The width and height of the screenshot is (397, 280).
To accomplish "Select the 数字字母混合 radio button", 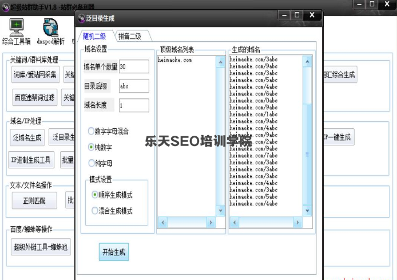I will coord(91,131).
